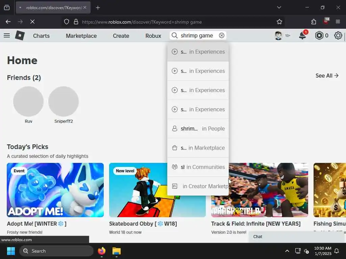This screenshot has width=346, height=259.
Task: Clear the shrimp game search text
Action: [x=222, y=35]
